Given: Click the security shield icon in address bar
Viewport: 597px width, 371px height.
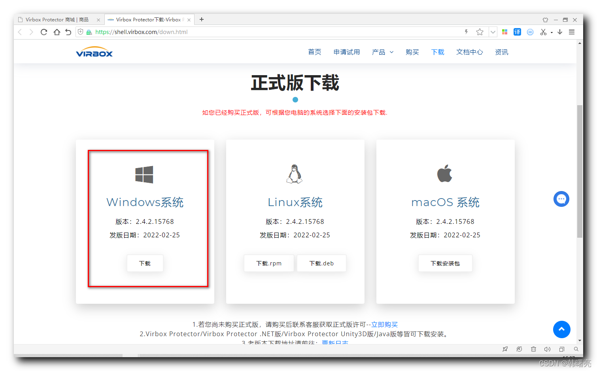Looking at the screenshot, I should (x=81, y=32).
